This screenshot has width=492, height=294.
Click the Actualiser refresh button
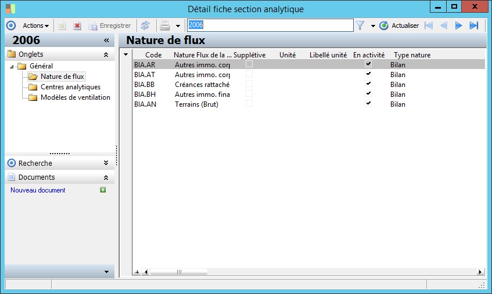click(399, 26)
